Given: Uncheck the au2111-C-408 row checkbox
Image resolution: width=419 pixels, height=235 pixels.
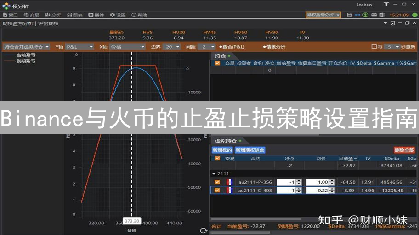Looking at the screenshot, I should [217, 191].
